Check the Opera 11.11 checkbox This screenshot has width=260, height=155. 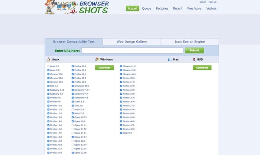point(73,125)
